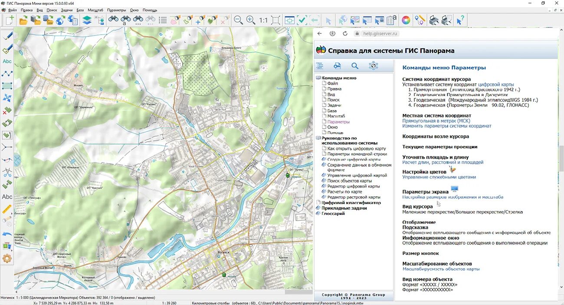
Task: Reload the help browser page
Action: [345, 33]
